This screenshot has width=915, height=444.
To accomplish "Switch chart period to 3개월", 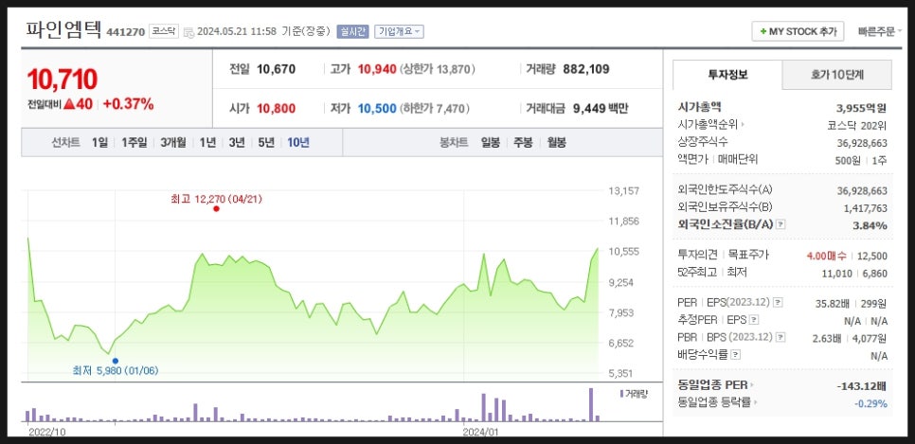I will point(173,143).
